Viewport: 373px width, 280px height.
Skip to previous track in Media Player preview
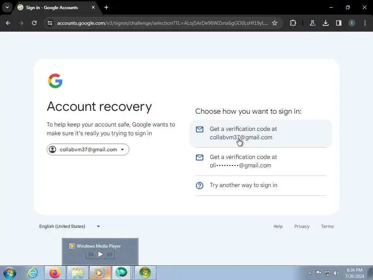[x=91, y=254]
